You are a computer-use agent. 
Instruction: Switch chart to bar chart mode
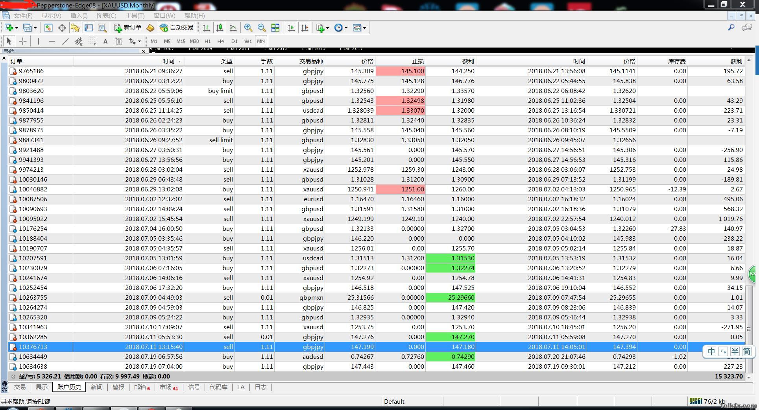206,28
